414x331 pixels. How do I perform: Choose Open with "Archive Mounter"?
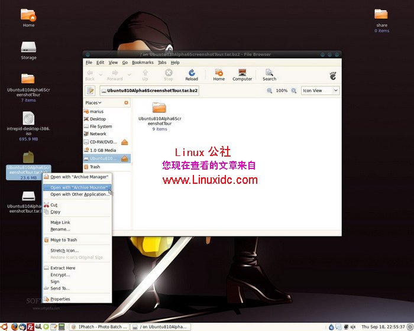77,187
